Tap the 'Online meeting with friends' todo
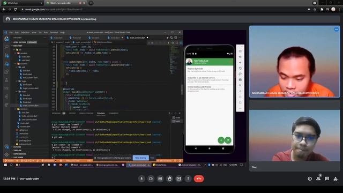The height and width of the screenshot is (193, 343). 209,88
